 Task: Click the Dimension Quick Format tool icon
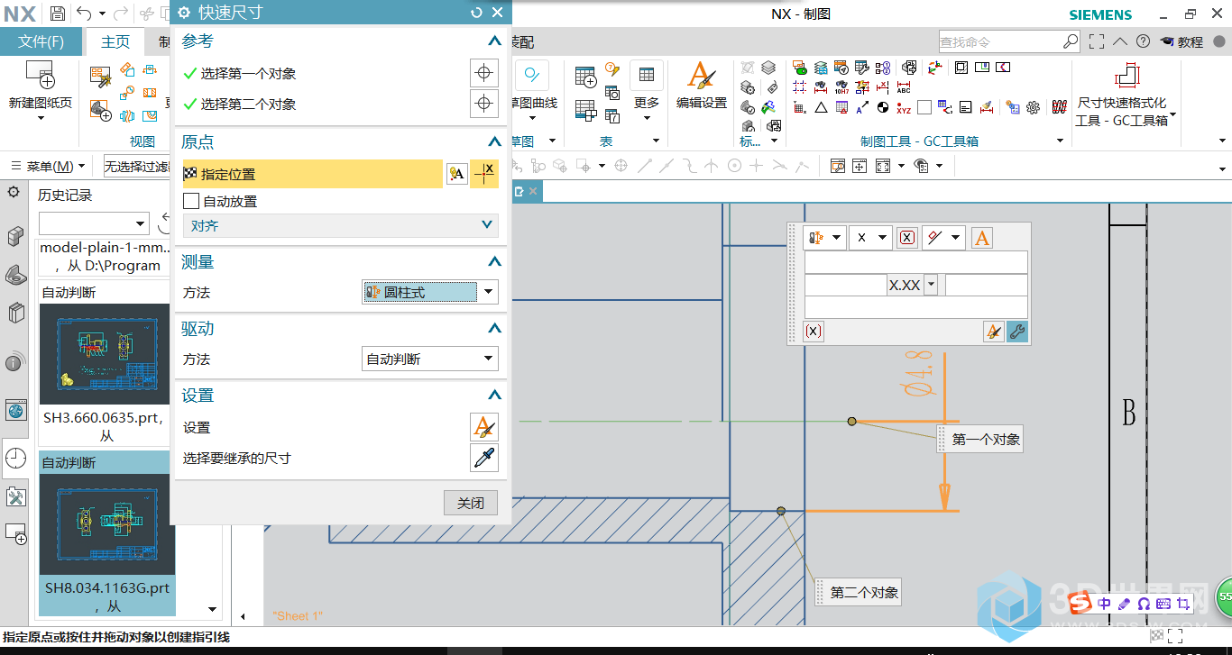pyautogui.click(x=1127, y=77)
